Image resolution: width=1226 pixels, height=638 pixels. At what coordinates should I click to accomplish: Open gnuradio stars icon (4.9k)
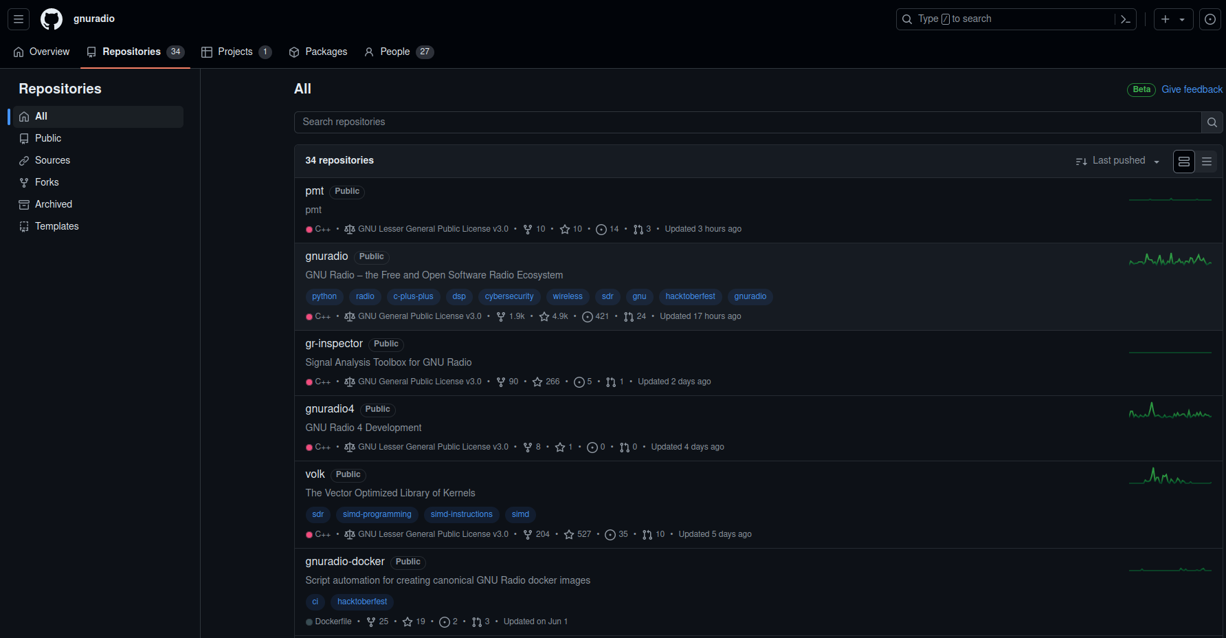[x=544, y=316]
